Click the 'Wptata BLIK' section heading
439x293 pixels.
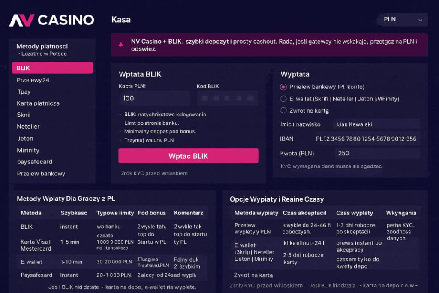140,74
